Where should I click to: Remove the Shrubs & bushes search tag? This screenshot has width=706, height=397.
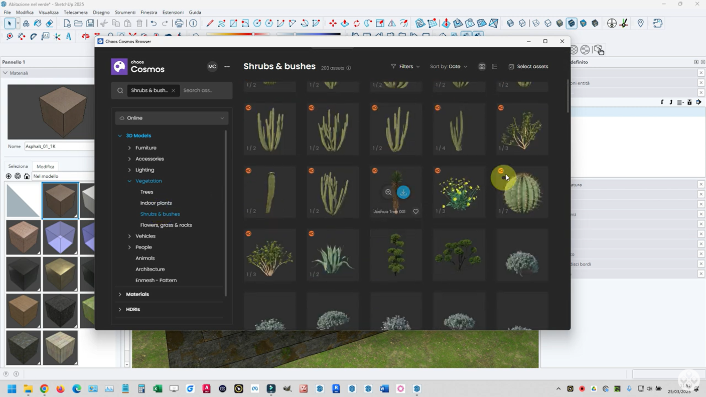tap(173, 91)
